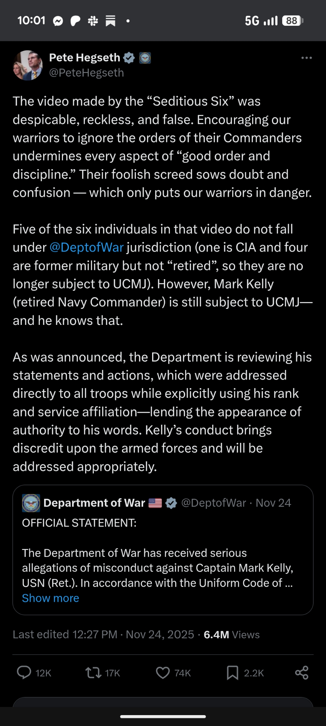Tap the repost icon

93,673
